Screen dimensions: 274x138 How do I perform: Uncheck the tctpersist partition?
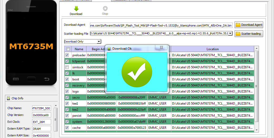coord(67,61)
